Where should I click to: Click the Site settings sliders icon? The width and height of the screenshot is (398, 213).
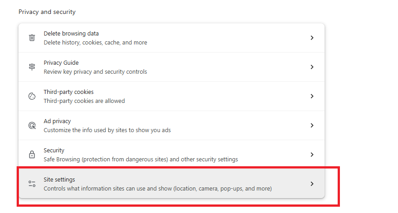click(x=32, y=184)
